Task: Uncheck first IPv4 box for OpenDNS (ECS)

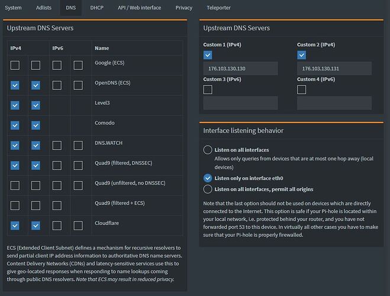Action: [x=15, y=85]
